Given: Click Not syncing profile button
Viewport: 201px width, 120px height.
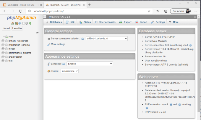Looking at the screenshot, I should click(x=180, y=11).
